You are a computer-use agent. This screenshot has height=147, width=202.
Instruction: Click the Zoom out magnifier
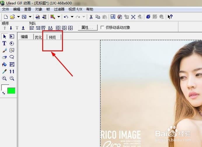click(12, 78)
